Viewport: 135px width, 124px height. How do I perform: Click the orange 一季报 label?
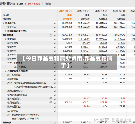69,15
